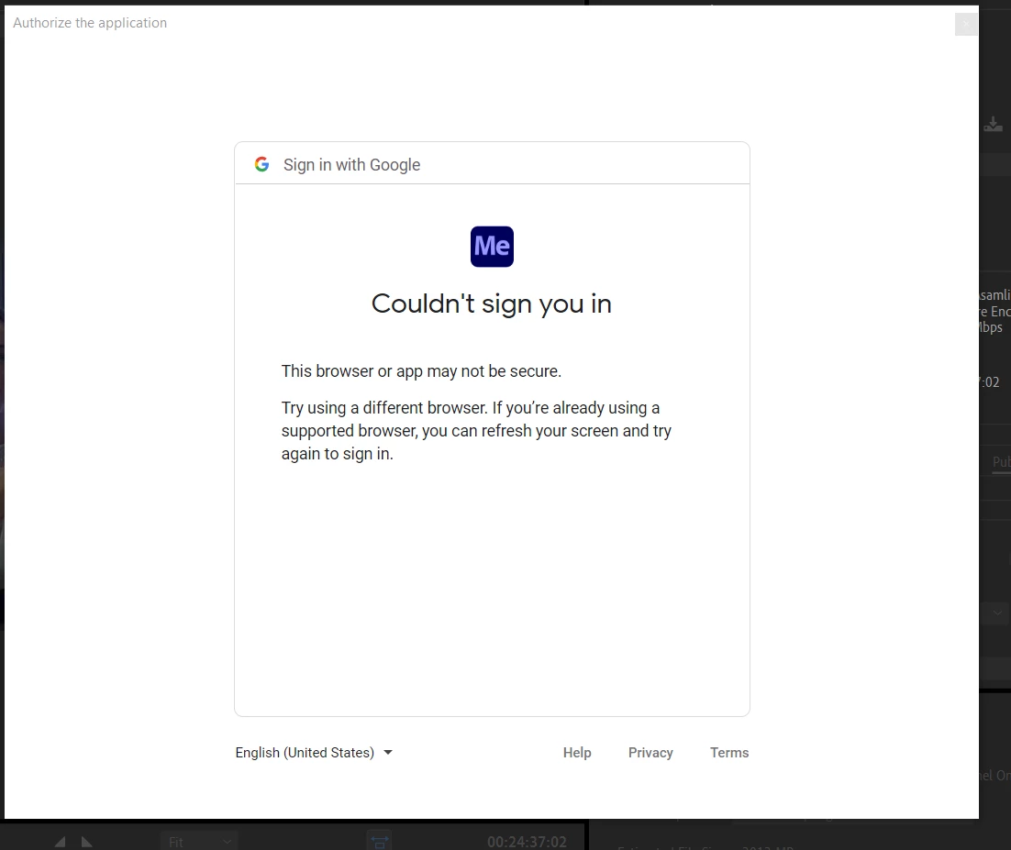The image size is (1011, 850).
Task: Open the Privacy link
Action: pos(650,753)
